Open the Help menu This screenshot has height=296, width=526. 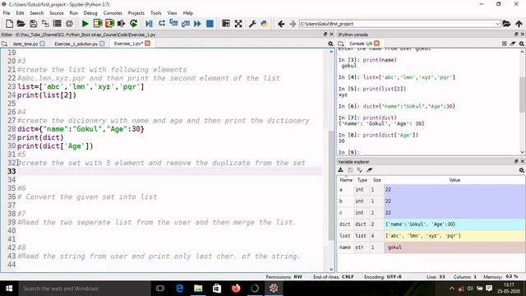pyautogui.click(x=188, y=13)
